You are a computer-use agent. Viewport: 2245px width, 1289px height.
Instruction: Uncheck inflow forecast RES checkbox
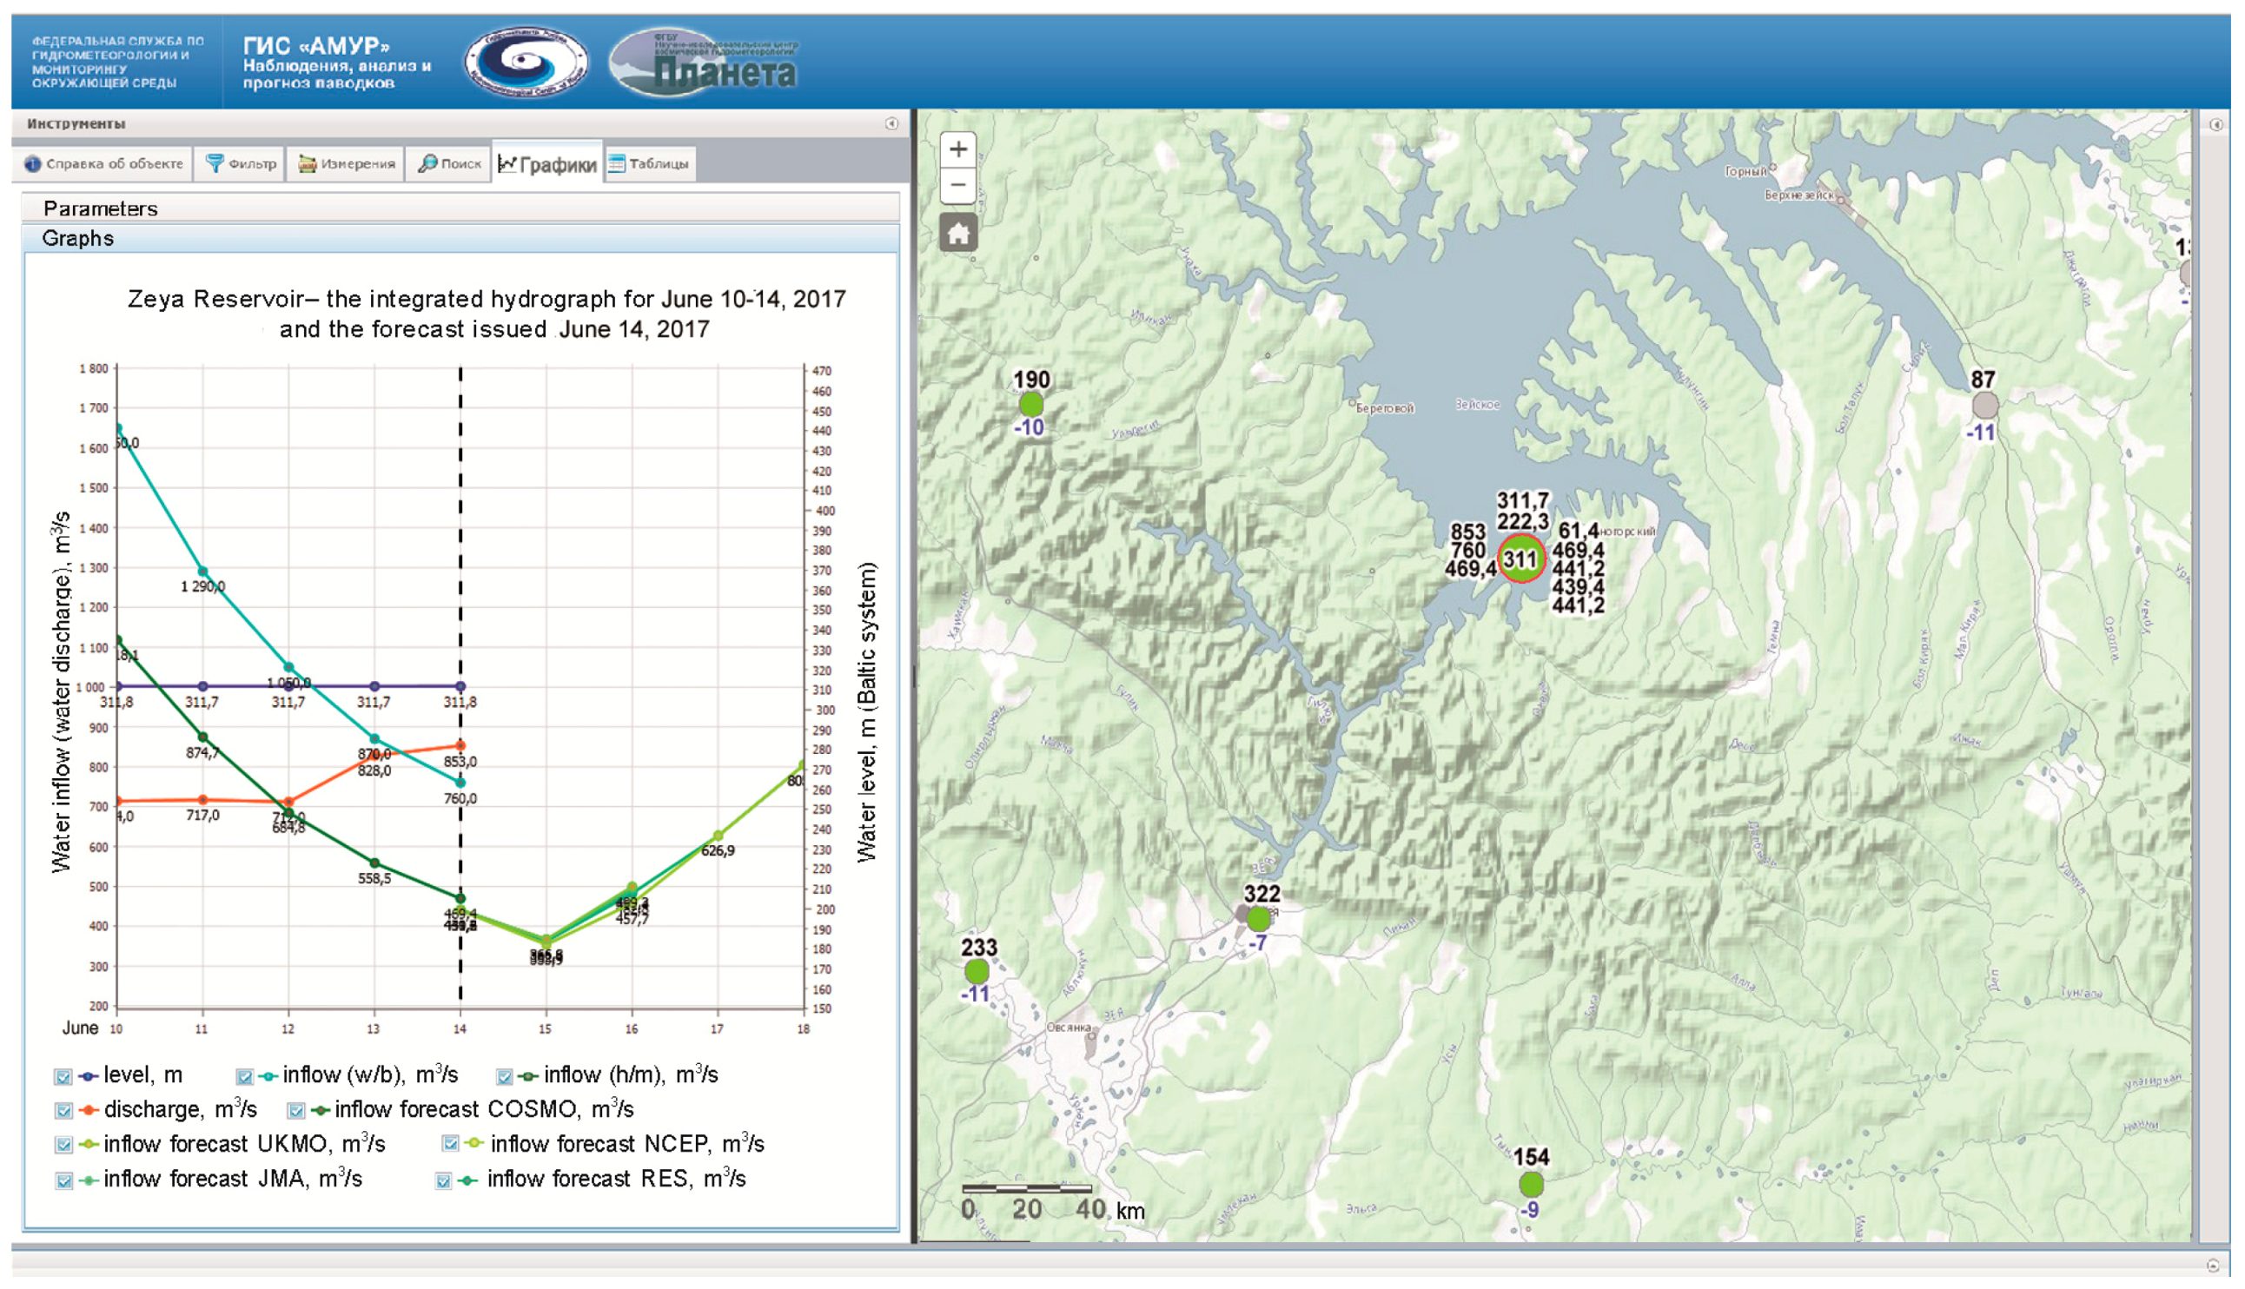(443, 1180)
